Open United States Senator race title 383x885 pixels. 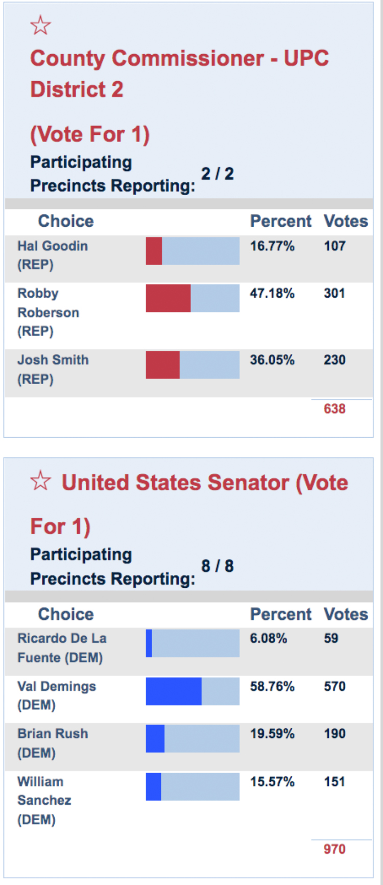tap(204, 483)
